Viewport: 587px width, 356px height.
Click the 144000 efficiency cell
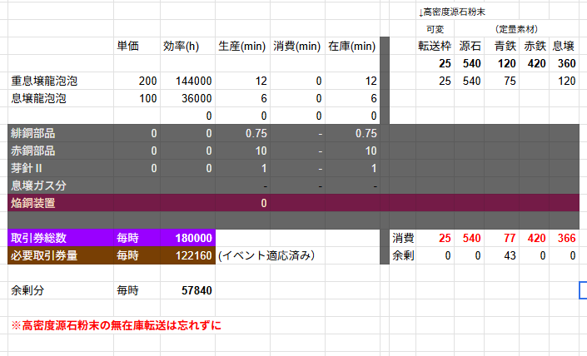[x=187, y=81]
